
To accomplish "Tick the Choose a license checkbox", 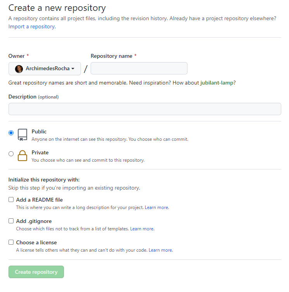I will 11,242.
